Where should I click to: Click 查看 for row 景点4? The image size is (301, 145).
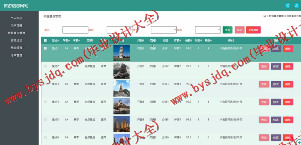point(264,102)
